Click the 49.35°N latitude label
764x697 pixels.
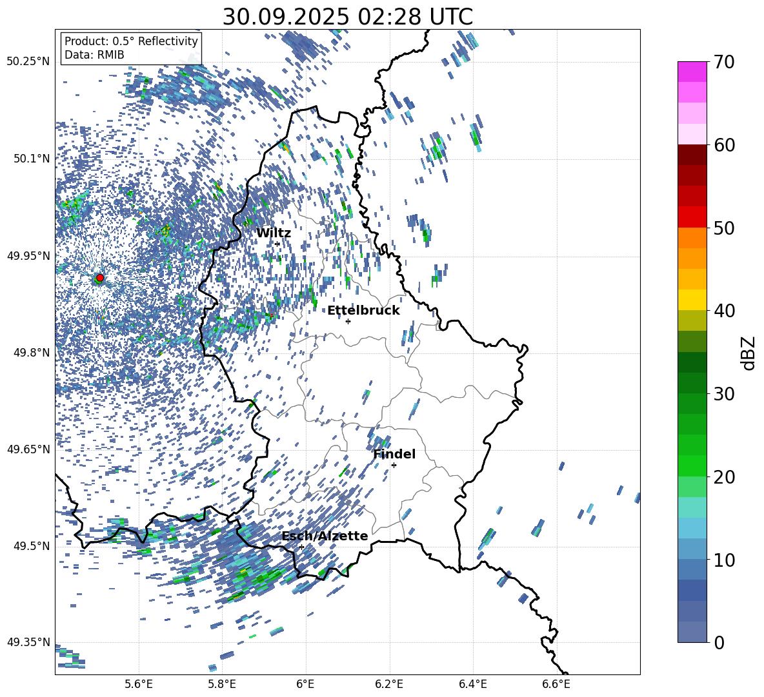[28, 642]
